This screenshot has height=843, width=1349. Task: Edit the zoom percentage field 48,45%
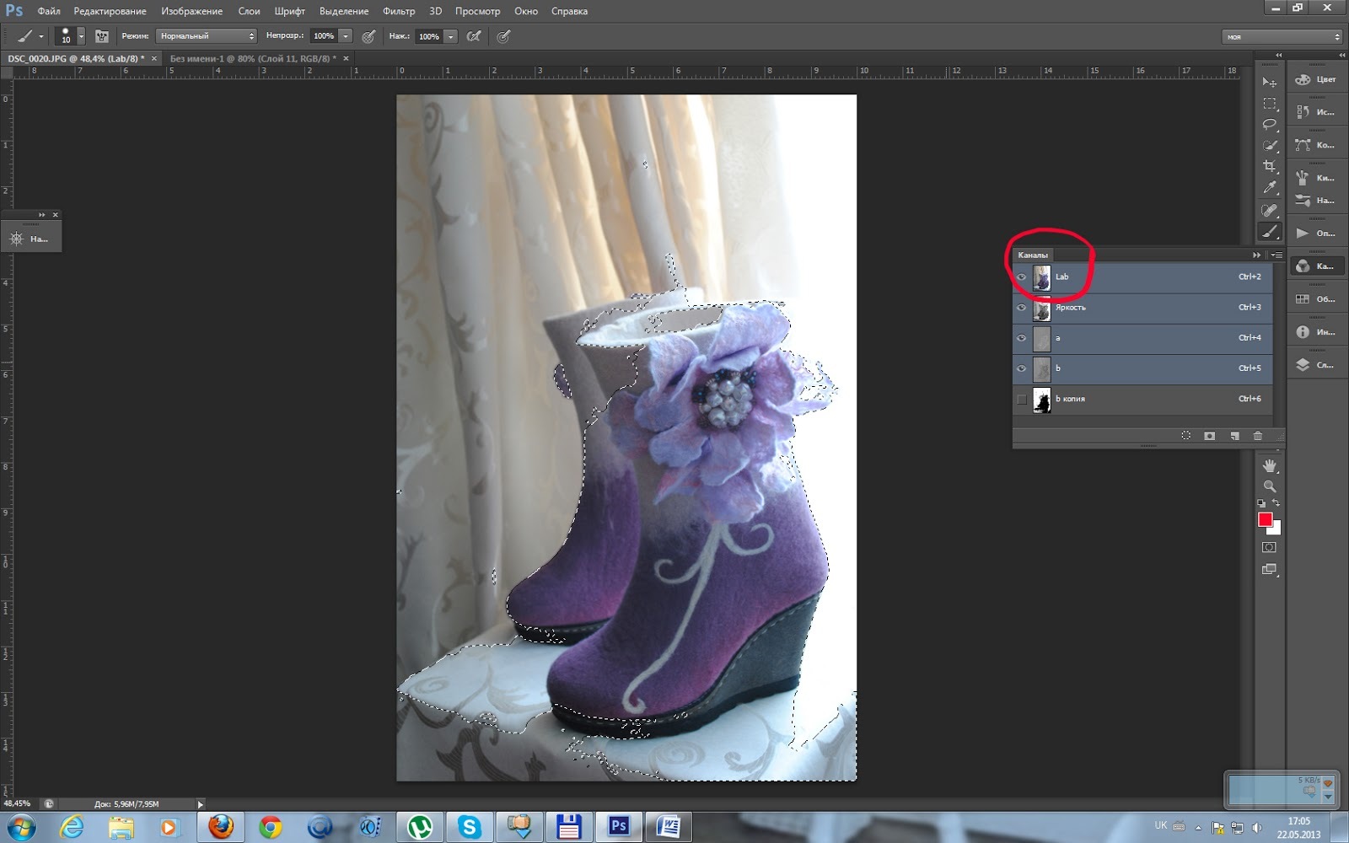[x=19, y=804]
